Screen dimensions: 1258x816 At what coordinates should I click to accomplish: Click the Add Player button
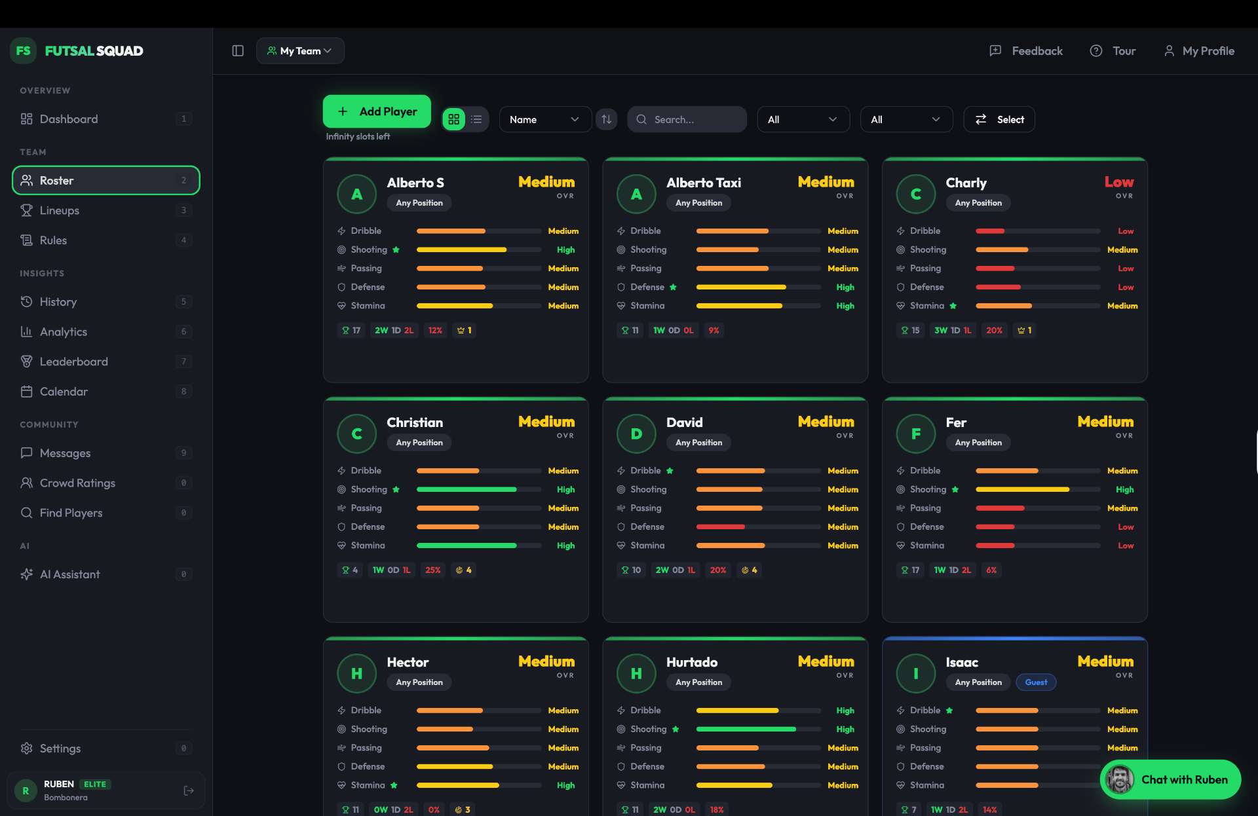[x=377, y=111]
